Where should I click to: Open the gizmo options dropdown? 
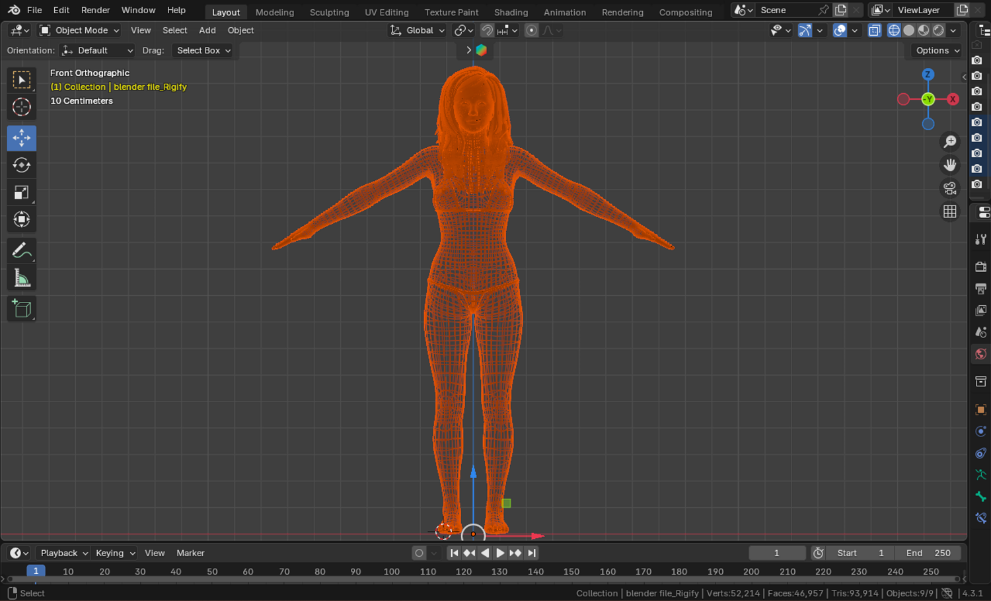tap(820, 30)
